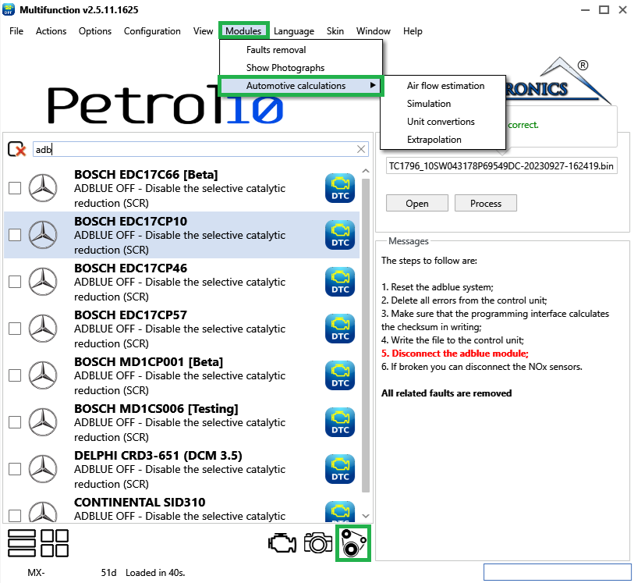The width and height of the screenshot is (634, 583).
Task: Click the DTC icon for BOSCH EDC17CP10
Action: tap(340, 235)
